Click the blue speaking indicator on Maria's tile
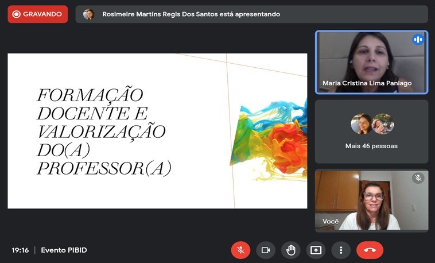The width and height of the screenshot is (435, 263). (418, 40)
